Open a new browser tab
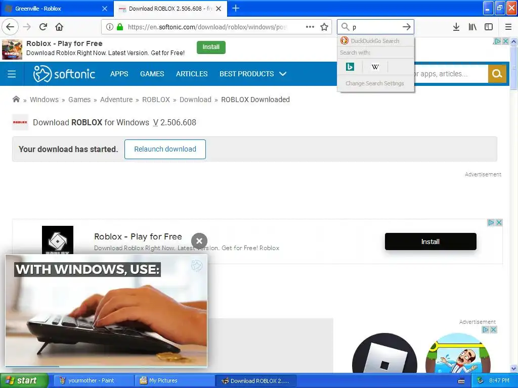This screenshot has height=388, width=518. click(x=236, y=8)
